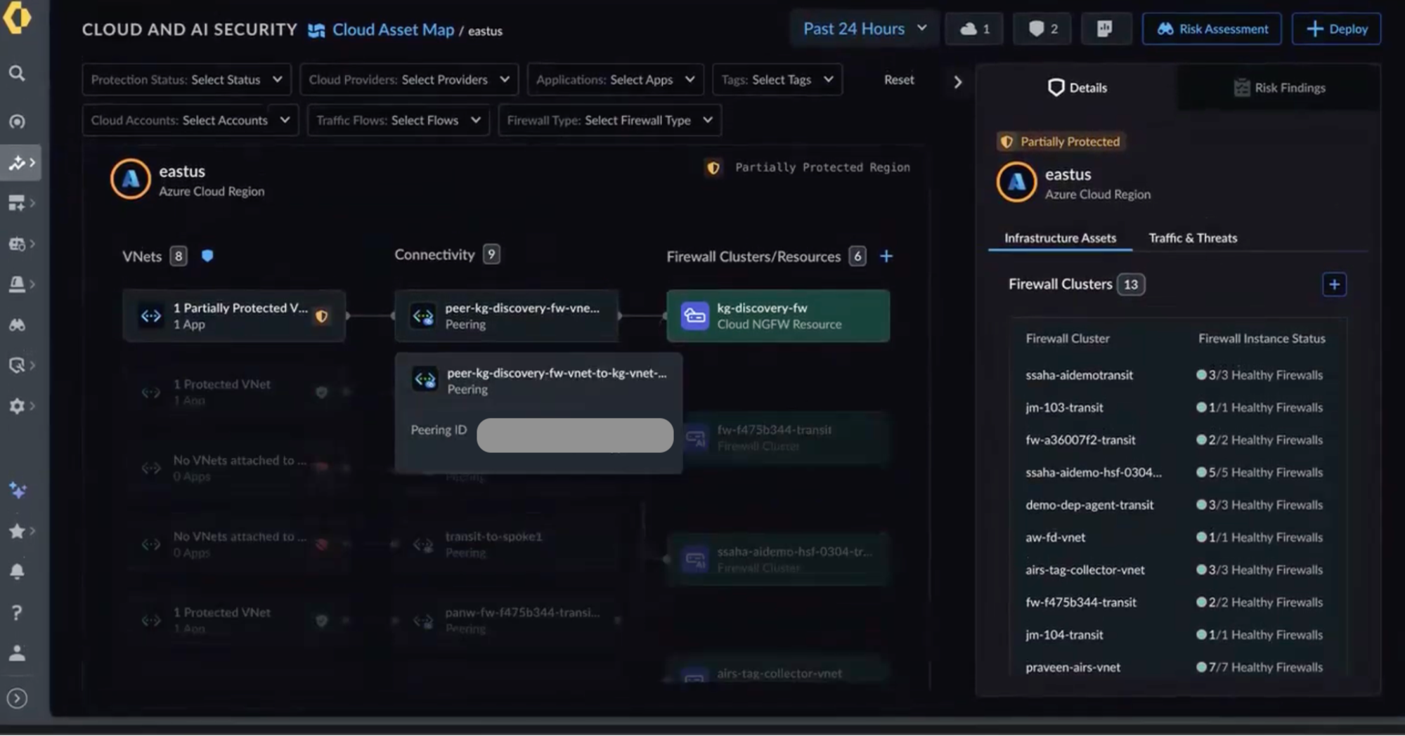1405x736 pixels.
Task: Click the Partially Protected badge in details panel
Action: (x=1061, y=142)
